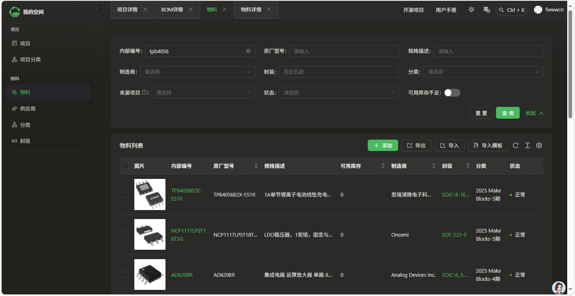
Task: Clear the 内部编号 field with the clear icon
Action: coord(248,51)
